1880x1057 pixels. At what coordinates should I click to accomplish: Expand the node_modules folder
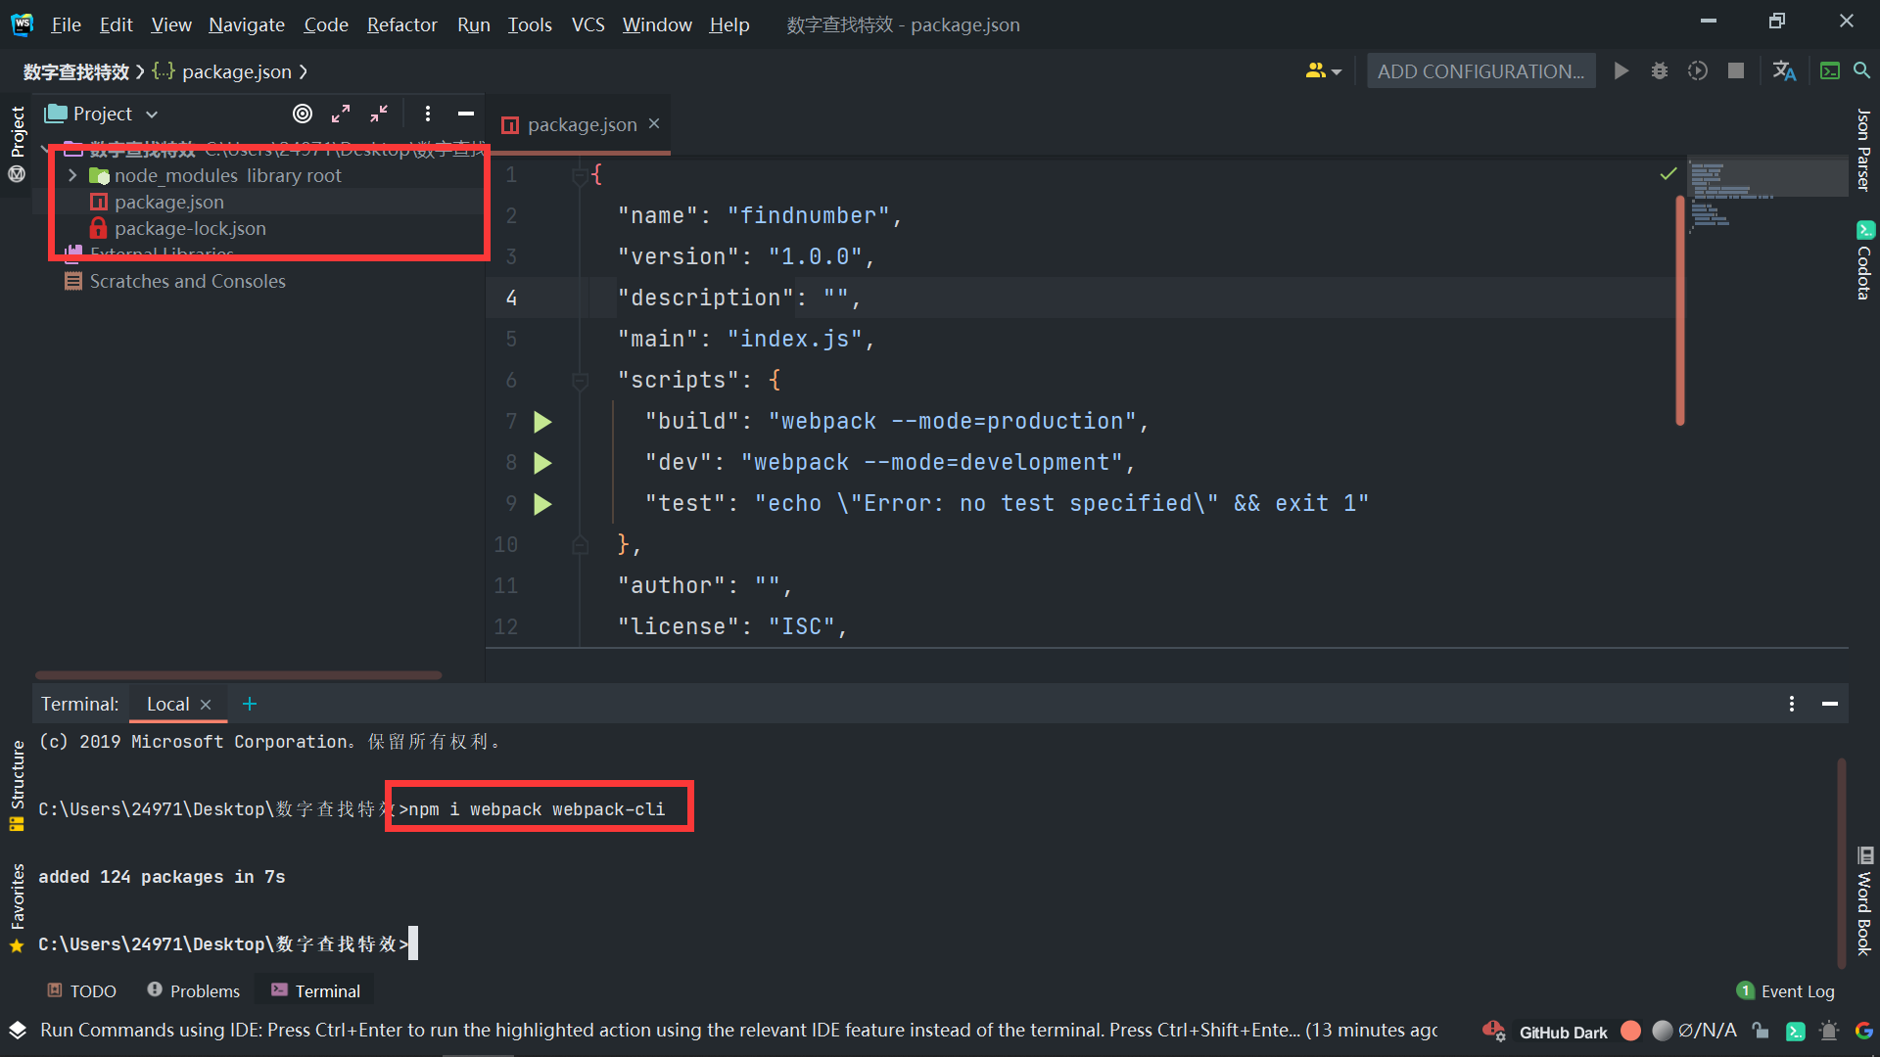72,175
